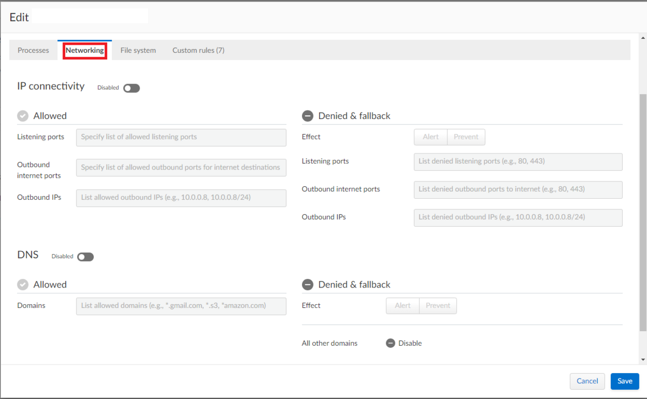The image size is (647, 399).
Task: Click the Disable icon next to All other domains
Action: [390, 343]
